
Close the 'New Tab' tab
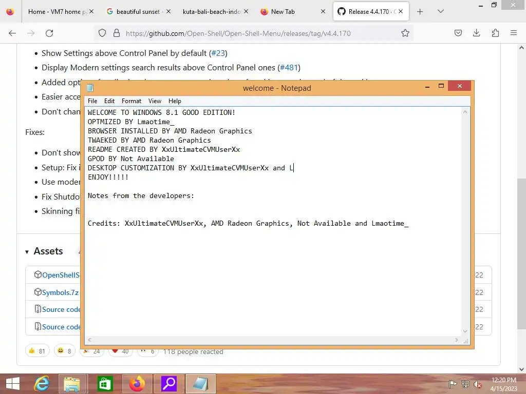[x=323, y=11]
